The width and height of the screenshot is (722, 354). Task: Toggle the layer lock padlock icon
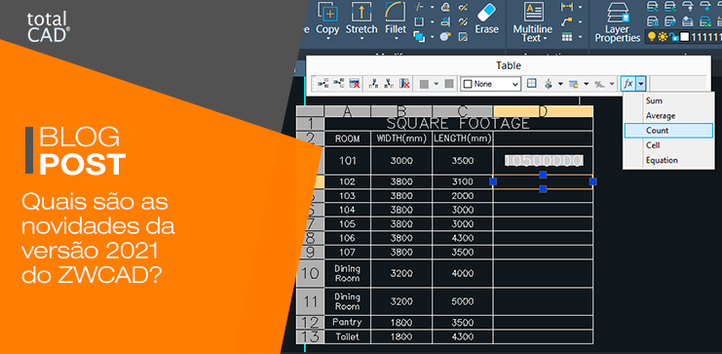point(673,37)
